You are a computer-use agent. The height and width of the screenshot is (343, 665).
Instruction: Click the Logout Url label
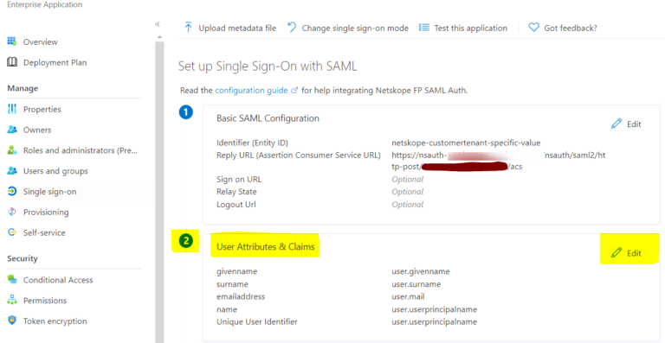[236, 205]
